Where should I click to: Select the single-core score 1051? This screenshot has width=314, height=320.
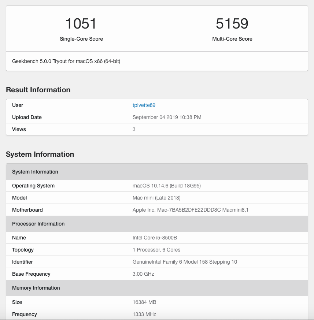click(81, 23)
